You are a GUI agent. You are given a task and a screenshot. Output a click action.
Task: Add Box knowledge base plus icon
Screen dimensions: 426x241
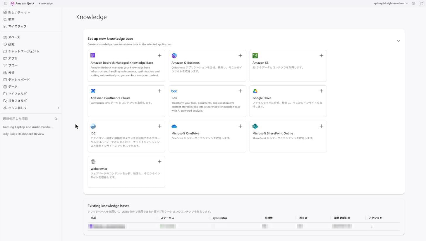point(240,91)
